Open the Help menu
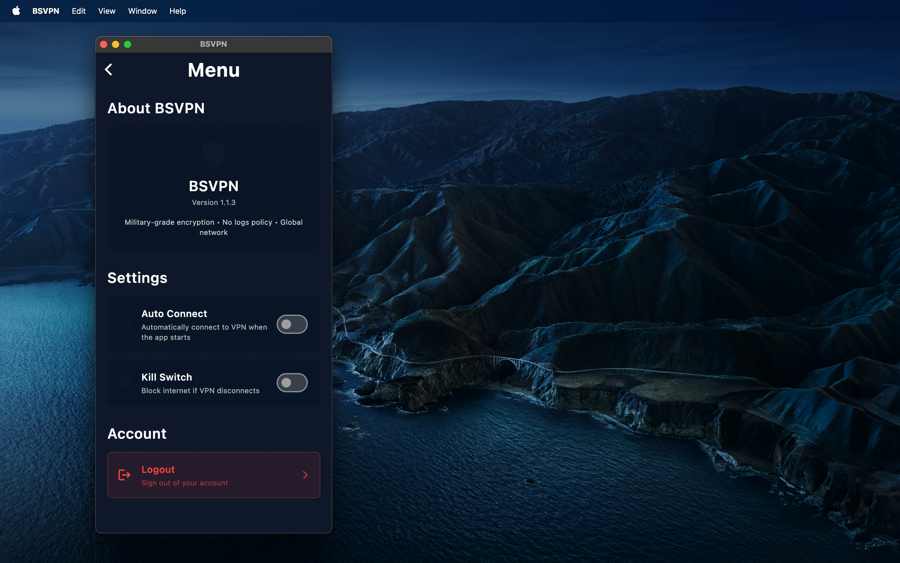This screenshot has width=900, height=563. click(177, 11)
